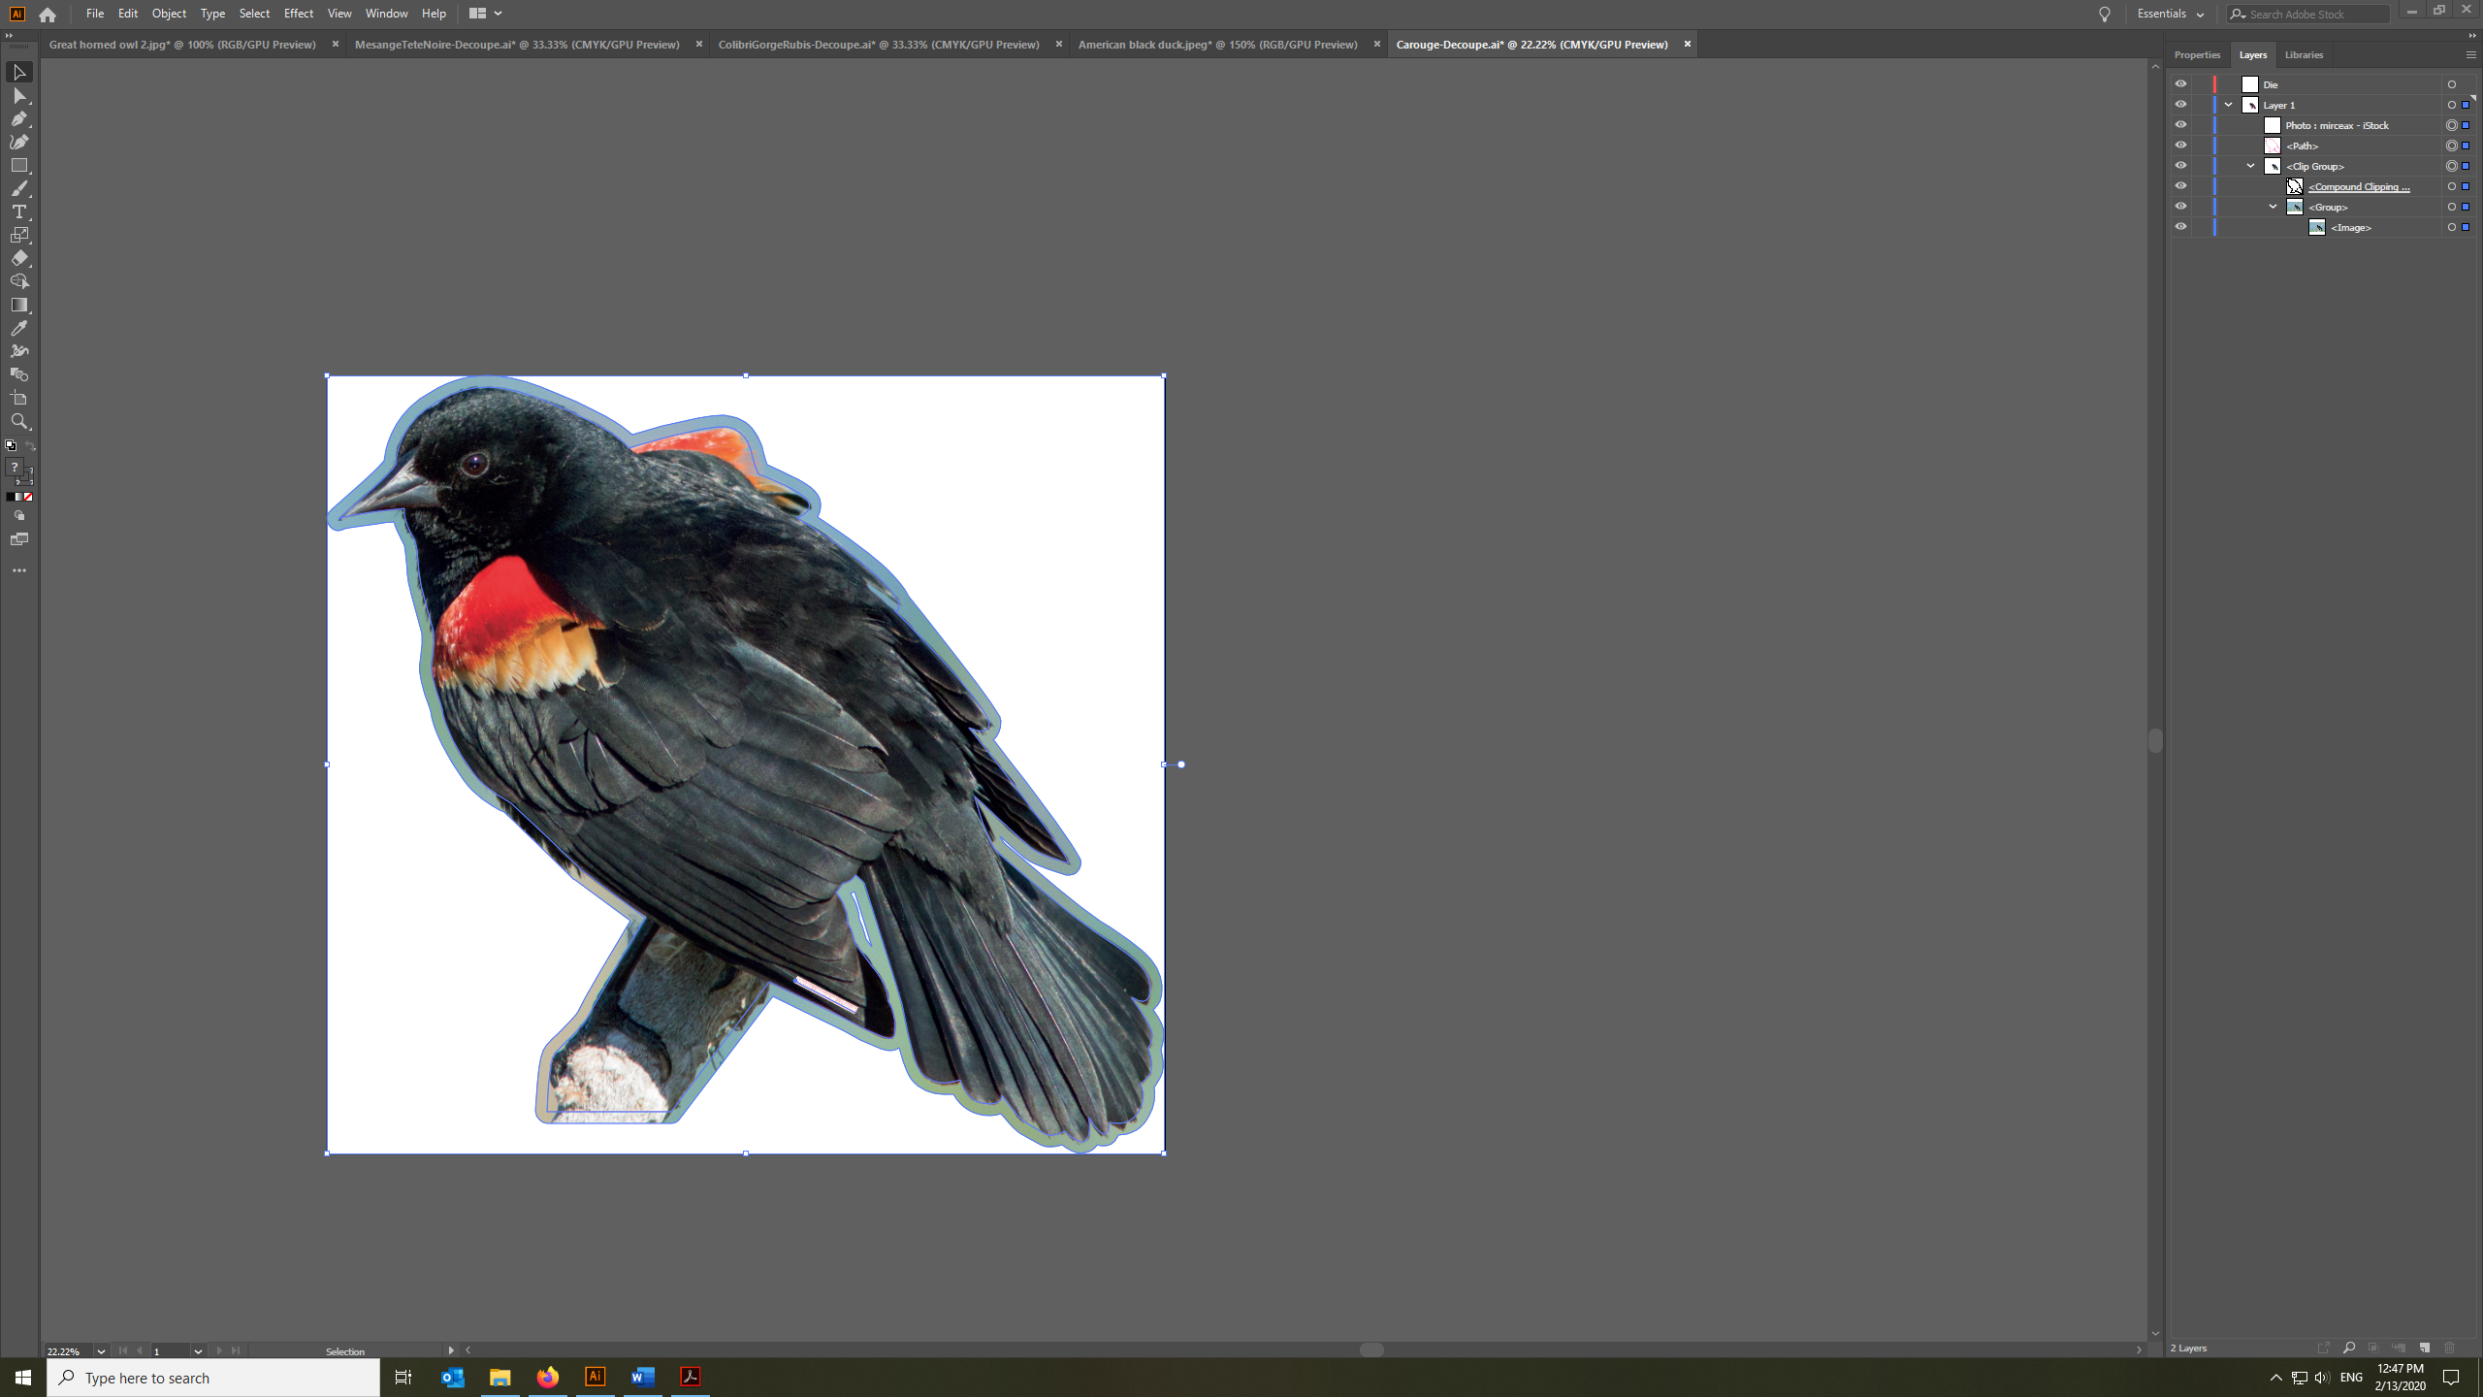Choose the Type tool
Screen dimensions: 2483x1397
pos(18,211)
